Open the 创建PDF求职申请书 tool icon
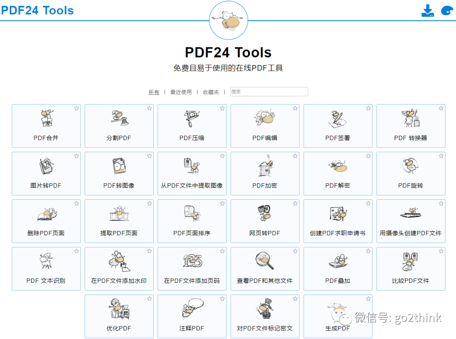The height and width of the screenshot is (339, 456). point(338,214)
